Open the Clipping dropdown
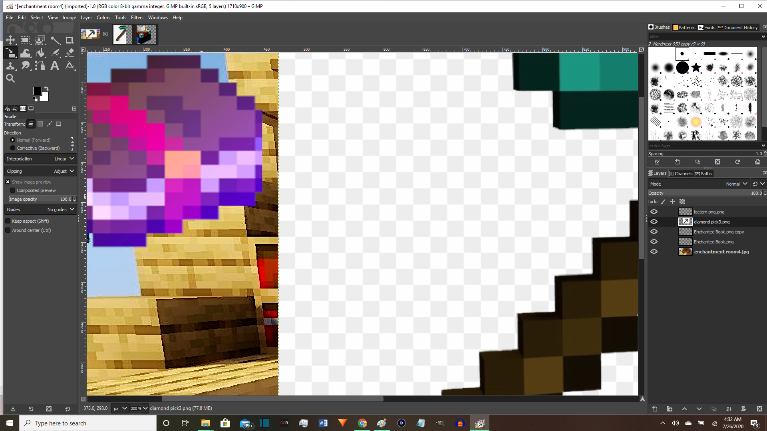Screen dimensions: 767x431 (x=40, y=171)
